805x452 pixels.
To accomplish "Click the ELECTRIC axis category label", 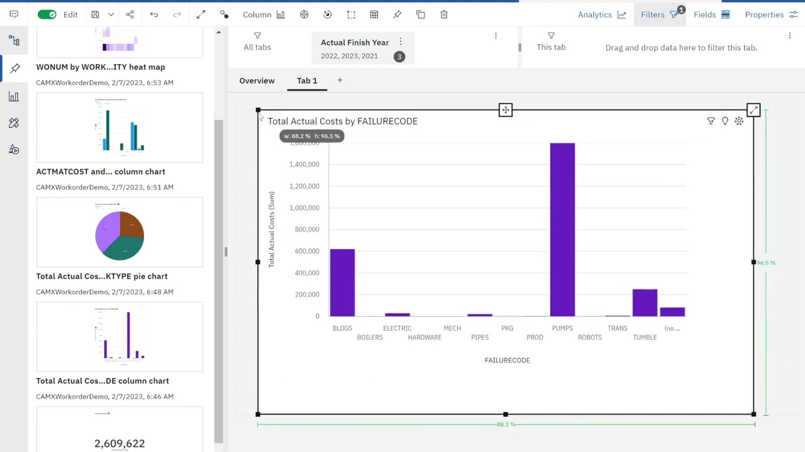I will (397, 328).
